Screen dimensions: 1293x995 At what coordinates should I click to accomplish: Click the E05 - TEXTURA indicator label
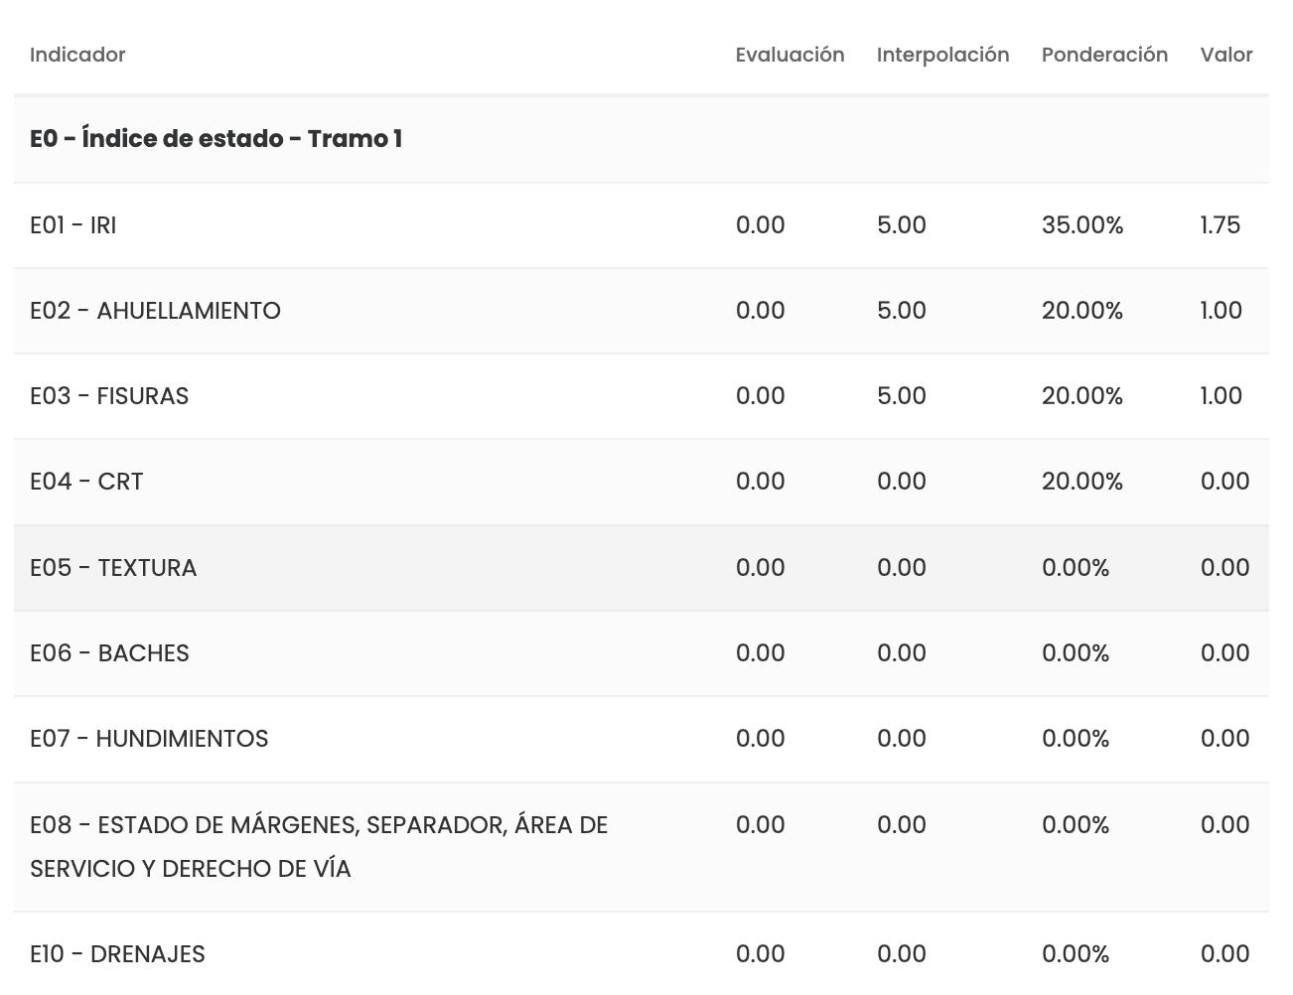coord(113,568)
